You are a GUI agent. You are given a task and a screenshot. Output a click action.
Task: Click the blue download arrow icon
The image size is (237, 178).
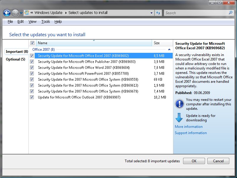[x=179, y=117]
